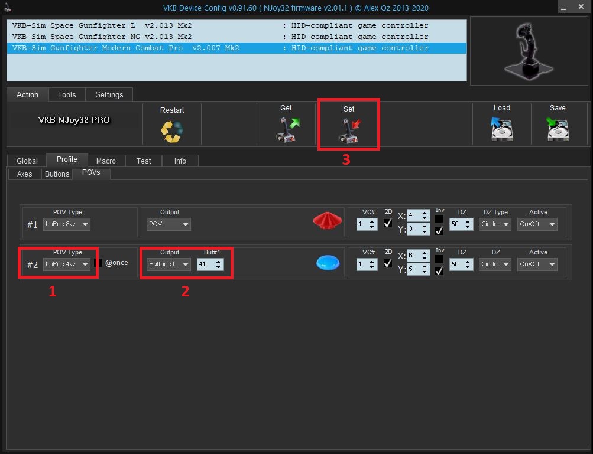
Task: Switch to the Settings tab
Action: (x=109, y=94)
